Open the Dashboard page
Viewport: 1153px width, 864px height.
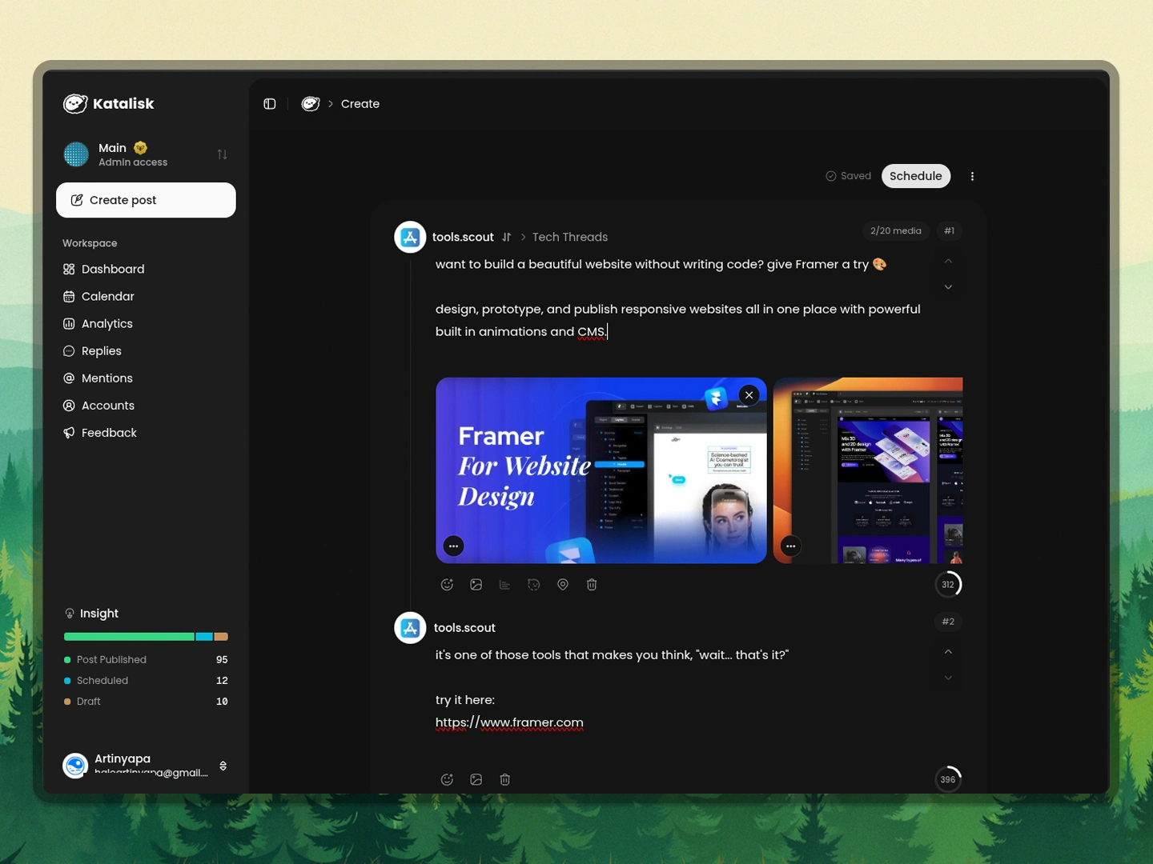104,270
